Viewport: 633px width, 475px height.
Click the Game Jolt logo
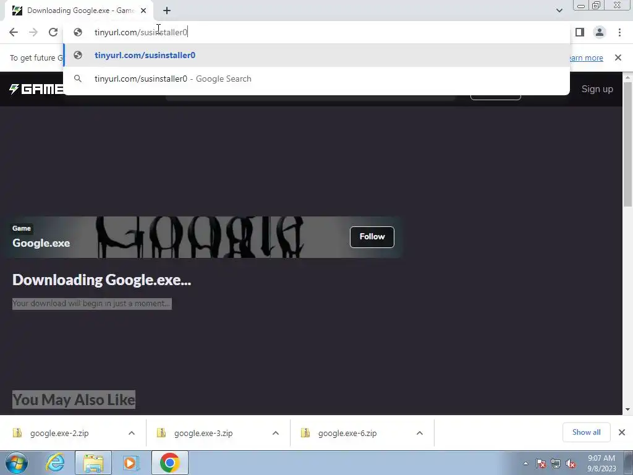point(36,89)
